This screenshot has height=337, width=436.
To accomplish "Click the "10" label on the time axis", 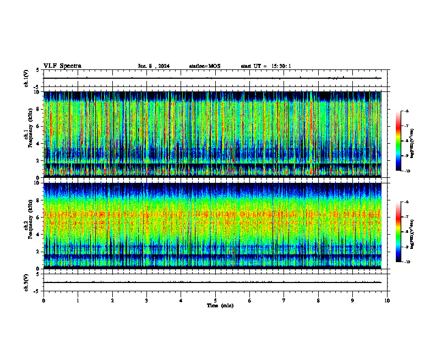I will click(387, 301).
